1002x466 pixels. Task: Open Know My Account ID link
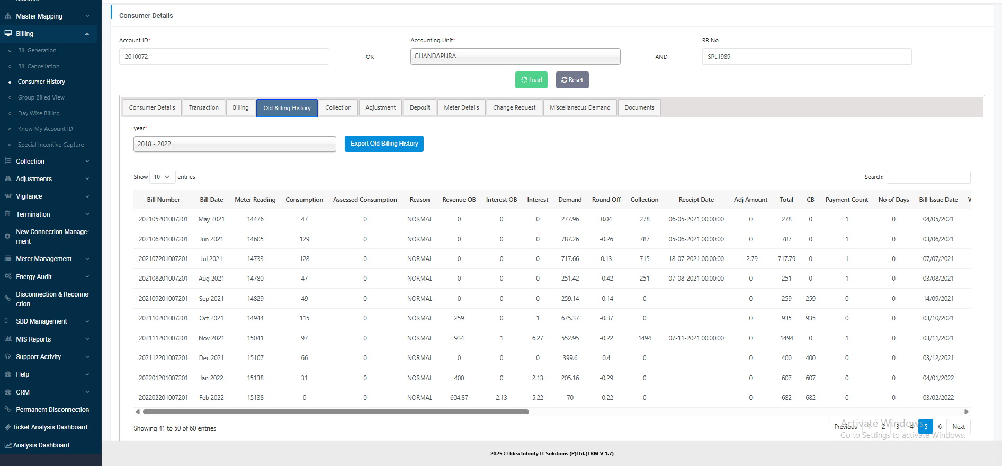pyautogui.click(x=46, y=129)
